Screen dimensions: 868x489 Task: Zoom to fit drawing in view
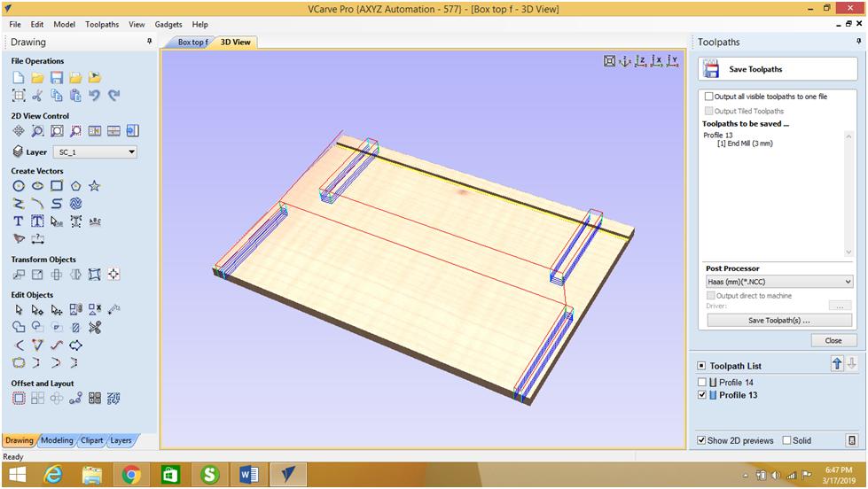(57, 130)
